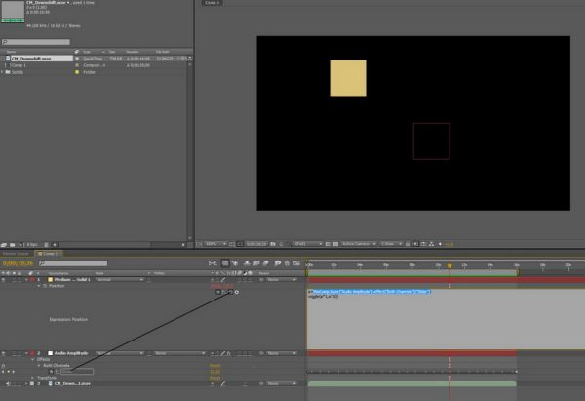Click Project Flowchart icon beside CM_Downshift row
The height and width of the screenshot is (401, 585).
190,59
